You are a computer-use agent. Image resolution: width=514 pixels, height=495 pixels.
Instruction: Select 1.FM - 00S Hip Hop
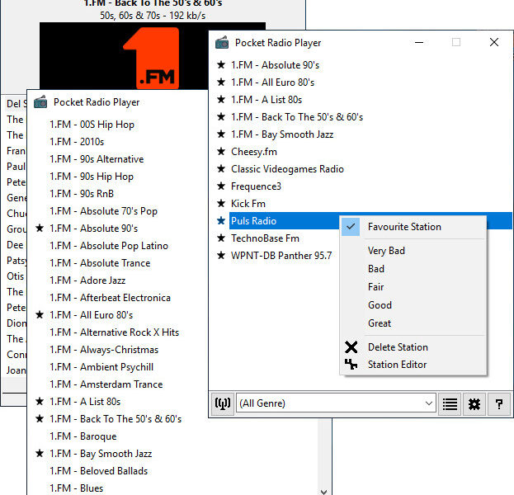(x=92, y=125)
